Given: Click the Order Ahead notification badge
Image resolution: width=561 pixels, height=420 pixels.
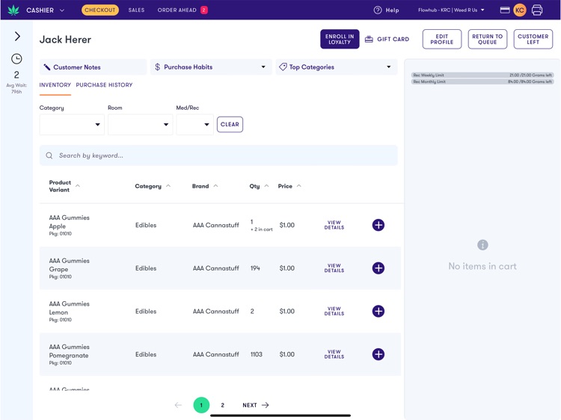Looking at the screenshot, I should [204, 10].
